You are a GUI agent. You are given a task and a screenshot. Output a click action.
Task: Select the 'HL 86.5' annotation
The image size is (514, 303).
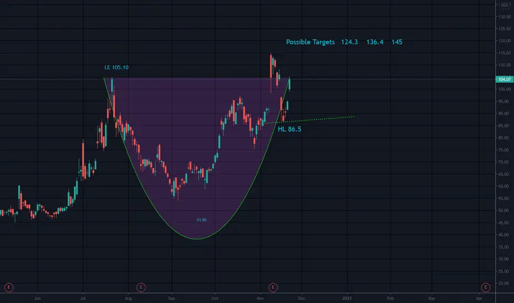290,129
